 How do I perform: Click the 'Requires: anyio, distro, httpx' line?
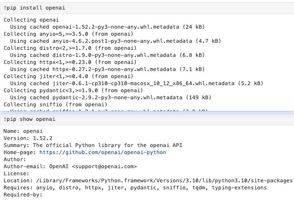pos(135,188)
